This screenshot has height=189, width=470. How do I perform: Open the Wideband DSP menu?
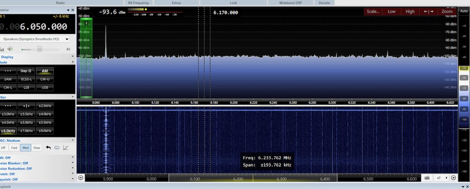pos(290,3)
